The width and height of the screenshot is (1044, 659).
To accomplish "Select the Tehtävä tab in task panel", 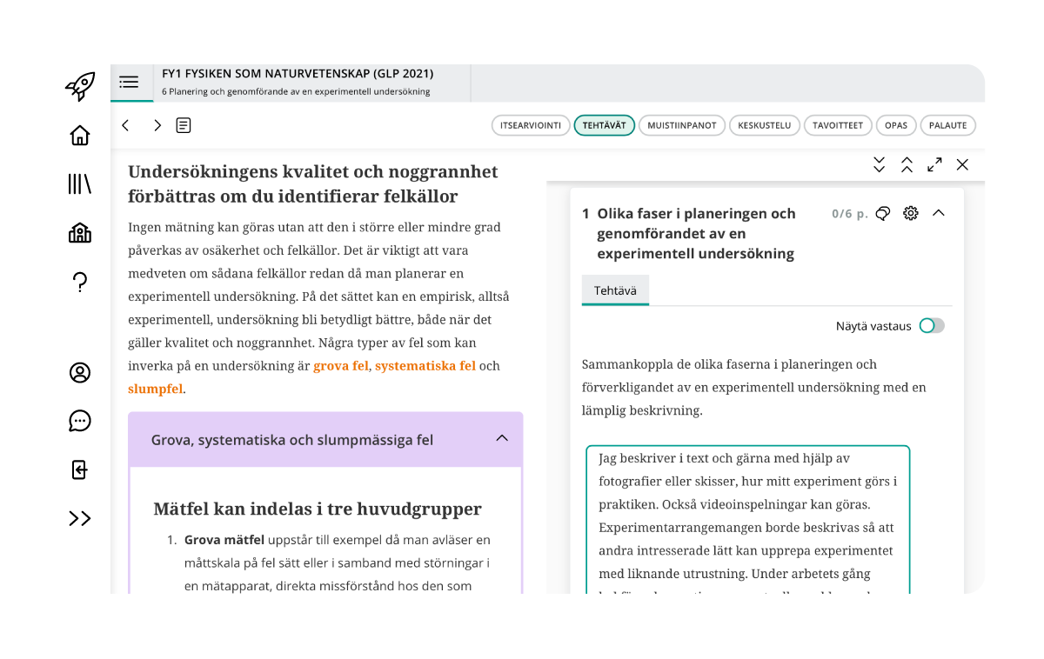I will point(615,291).
